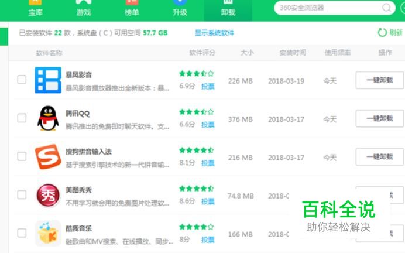Click 一键卸载 for 腾讯QQ
405x253 pixels.
coord(379,118)
